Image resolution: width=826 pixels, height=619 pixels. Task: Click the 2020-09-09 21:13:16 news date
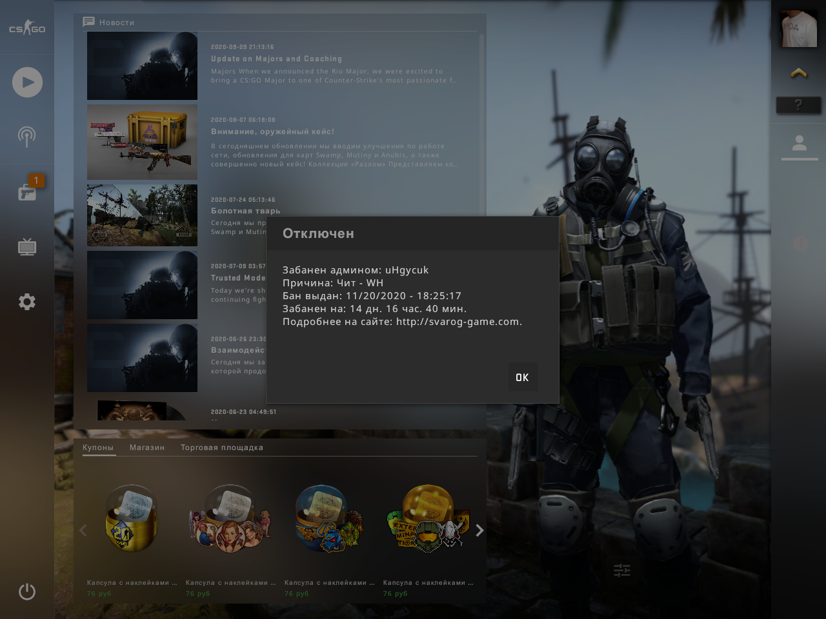[243, 47]
